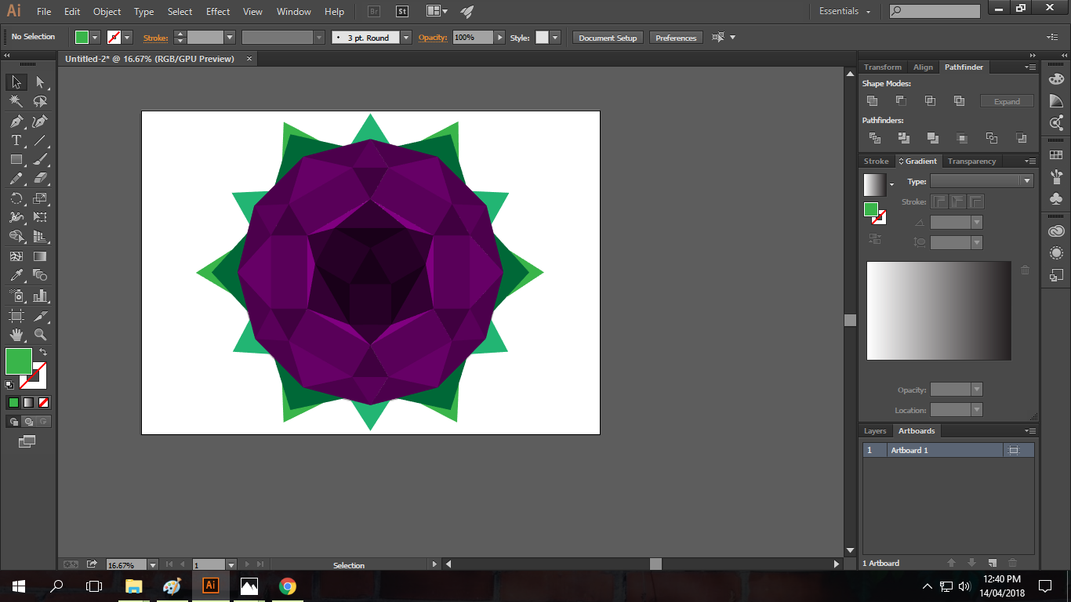Select the Type tool
Image resolution: width=1071 pixels, height=602 pixels.
(16, 140)
